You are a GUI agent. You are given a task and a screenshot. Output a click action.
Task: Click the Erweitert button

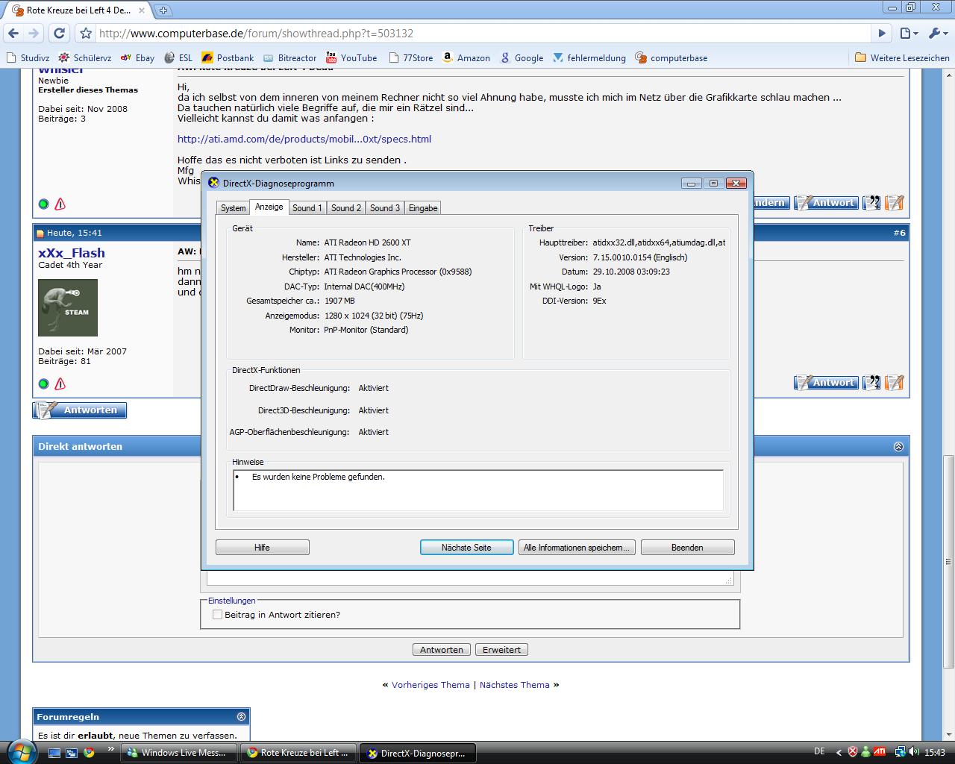pyautogui.click(x=501, y=650)
